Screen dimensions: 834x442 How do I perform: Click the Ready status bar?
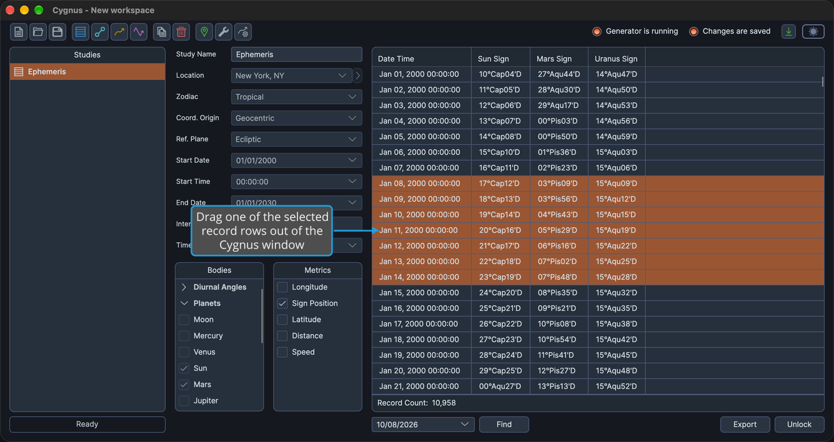87,425
